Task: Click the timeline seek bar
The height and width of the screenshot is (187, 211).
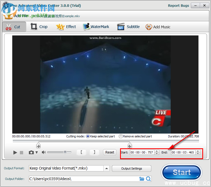Action: pyautogui.click(x=106, y=141)
